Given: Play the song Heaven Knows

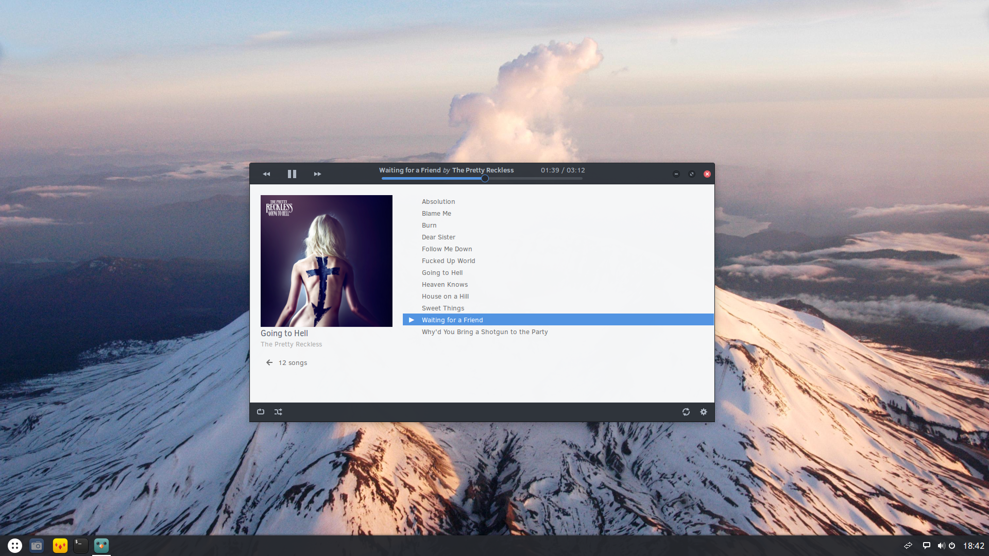Looking at the screenshot, I should 445,285.
